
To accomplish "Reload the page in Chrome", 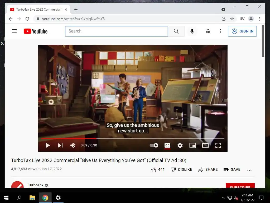I will (27, 19).
